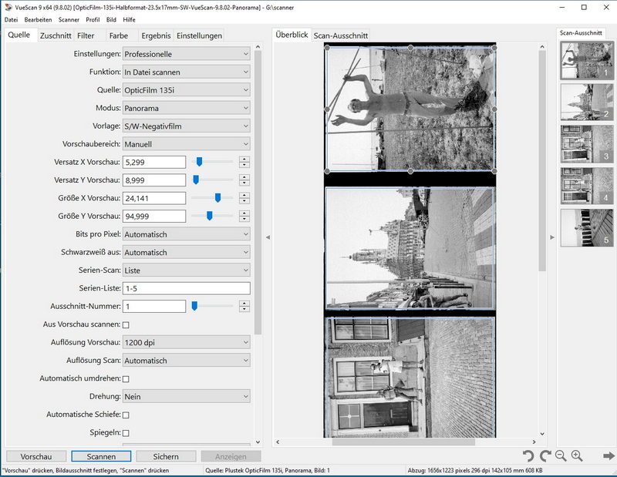The image size is (617, 477).
Task: Enable the Aus Vorschau scannen checkbox
Action: coord(126,325)
